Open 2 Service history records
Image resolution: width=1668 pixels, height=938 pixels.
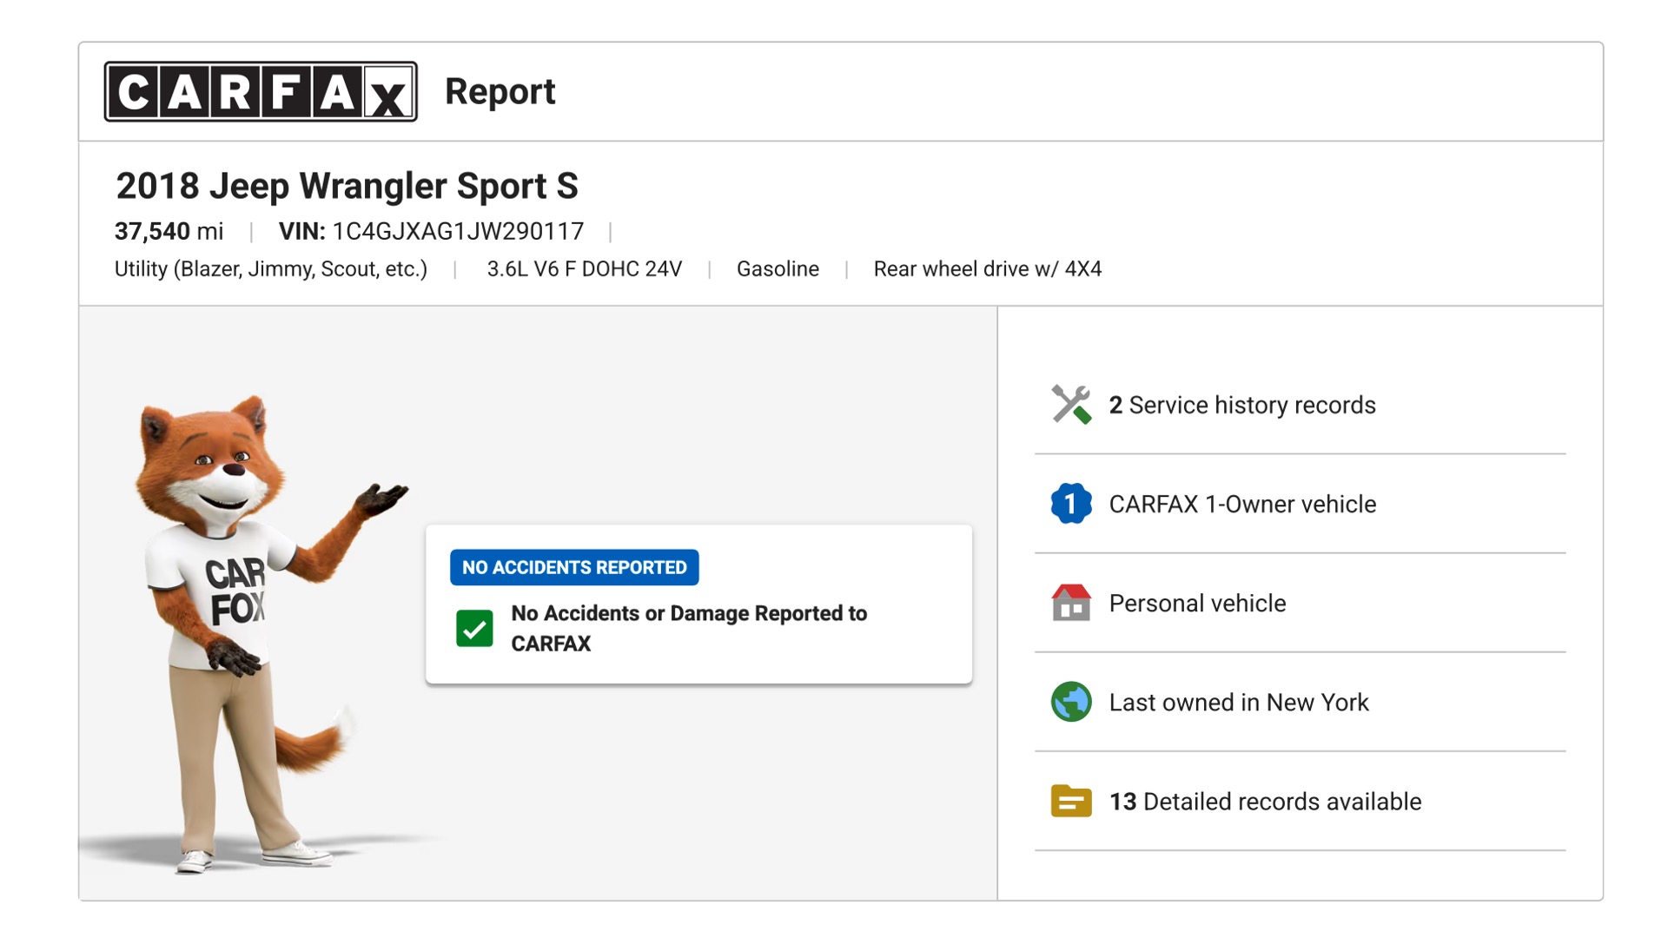1242,405
